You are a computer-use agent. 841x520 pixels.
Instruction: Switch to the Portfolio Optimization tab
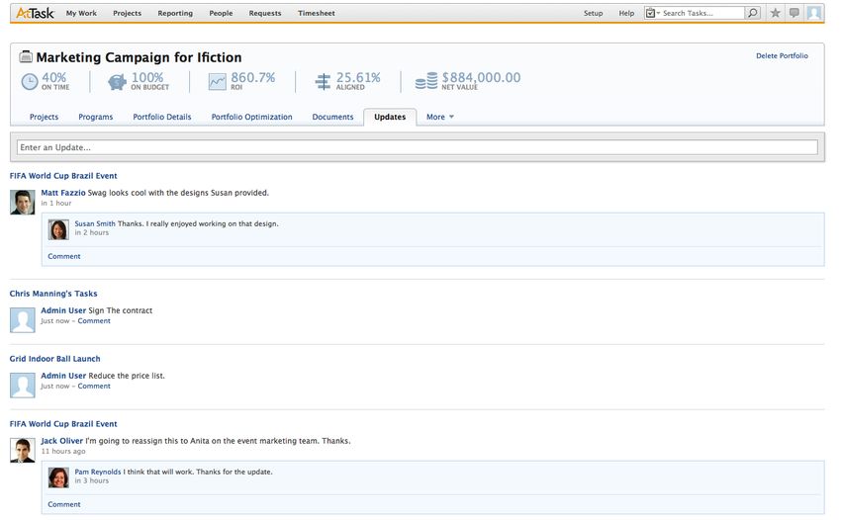[251, 117]
